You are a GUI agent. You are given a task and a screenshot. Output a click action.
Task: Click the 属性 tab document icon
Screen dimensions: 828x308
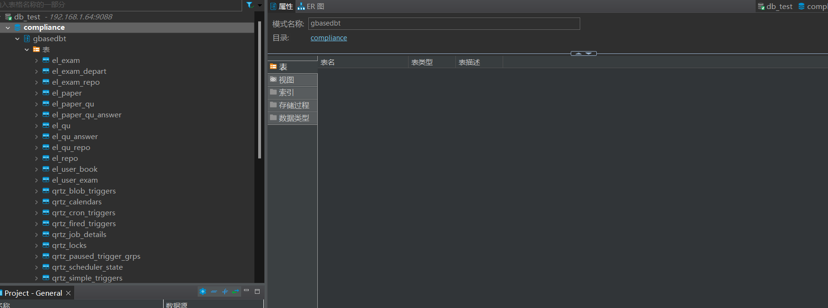pos(273,7)
